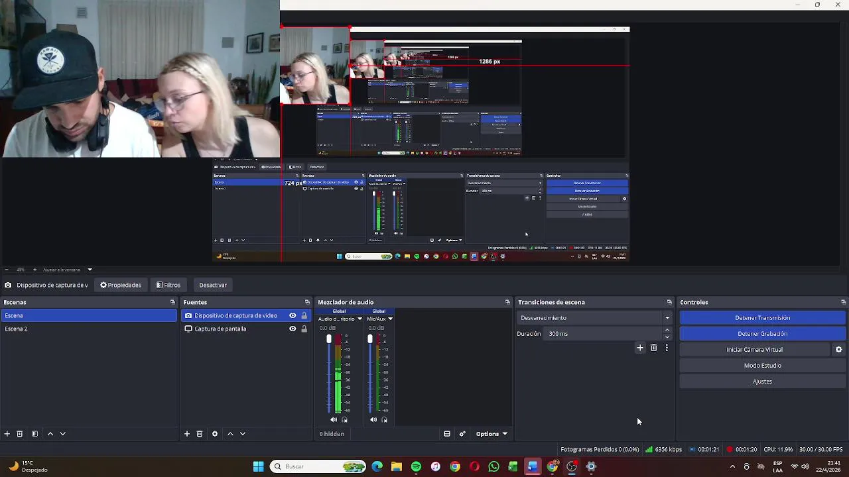Lock the Captura de pantalla source
This screenshot has width=849, height=477.
(x=304, y=329)
